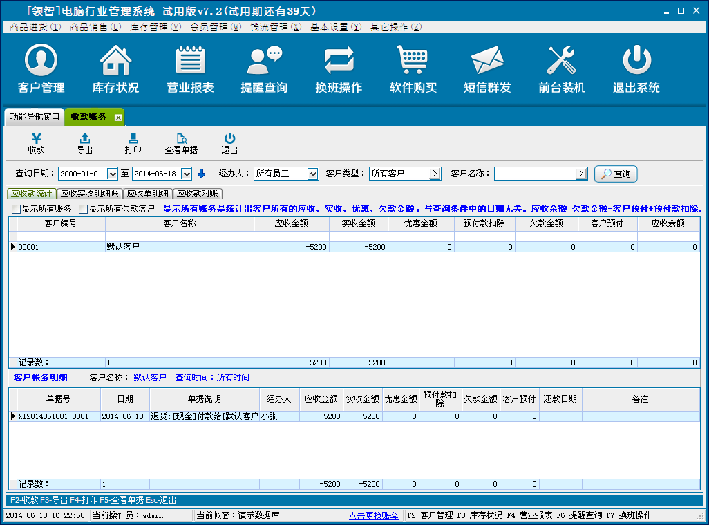Expand the start date 2000-01-01 dropdown
The image size is (709, 525).
(113, 174)
